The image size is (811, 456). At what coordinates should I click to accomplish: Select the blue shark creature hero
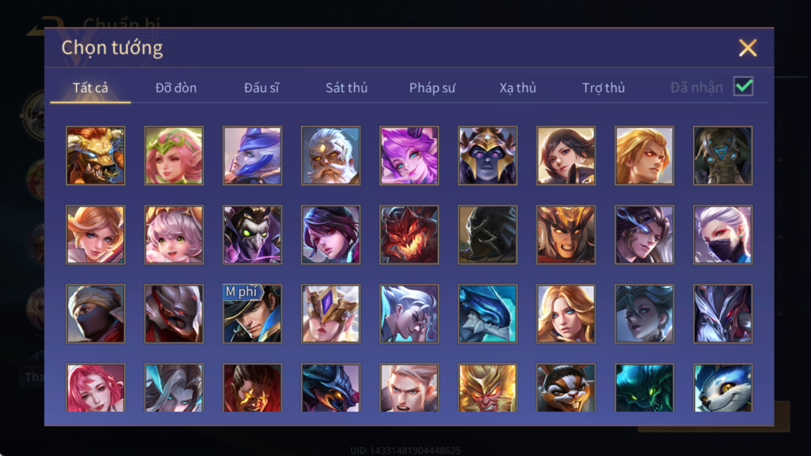tap(487, 314)
